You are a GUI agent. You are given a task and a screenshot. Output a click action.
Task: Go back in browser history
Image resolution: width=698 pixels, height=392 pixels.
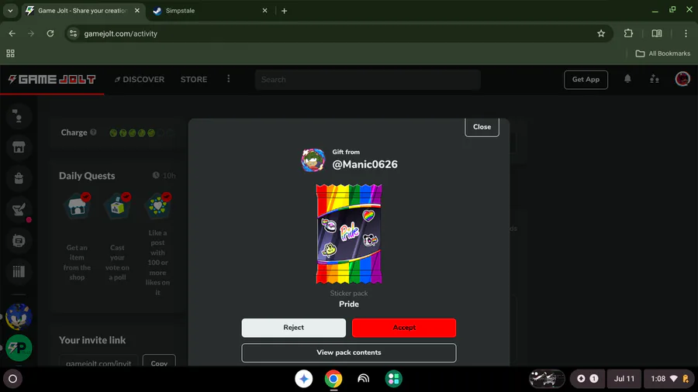[12, 33]
